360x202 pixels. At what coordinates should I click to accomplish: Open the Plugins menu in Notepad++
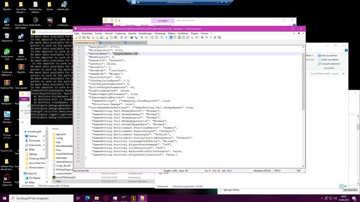(195, 34)
